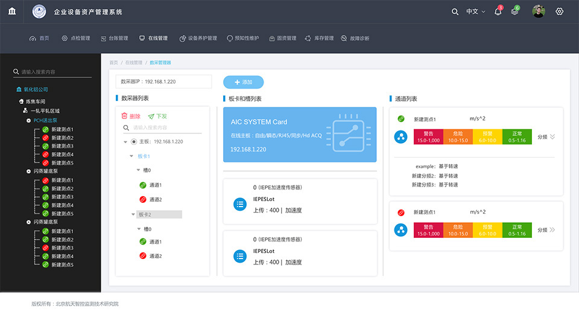This screenshot has width=579, height=314.
Task: Click the red delete trash icon
Action: [124, 116]
